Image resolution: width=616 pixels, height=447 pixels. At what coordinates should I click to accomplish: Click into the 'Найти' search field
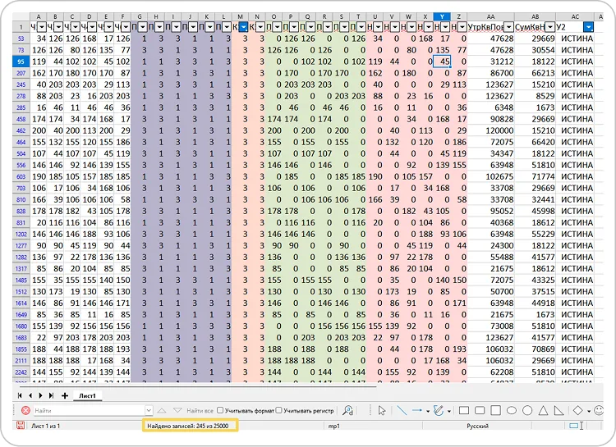(x=90, y=411)
